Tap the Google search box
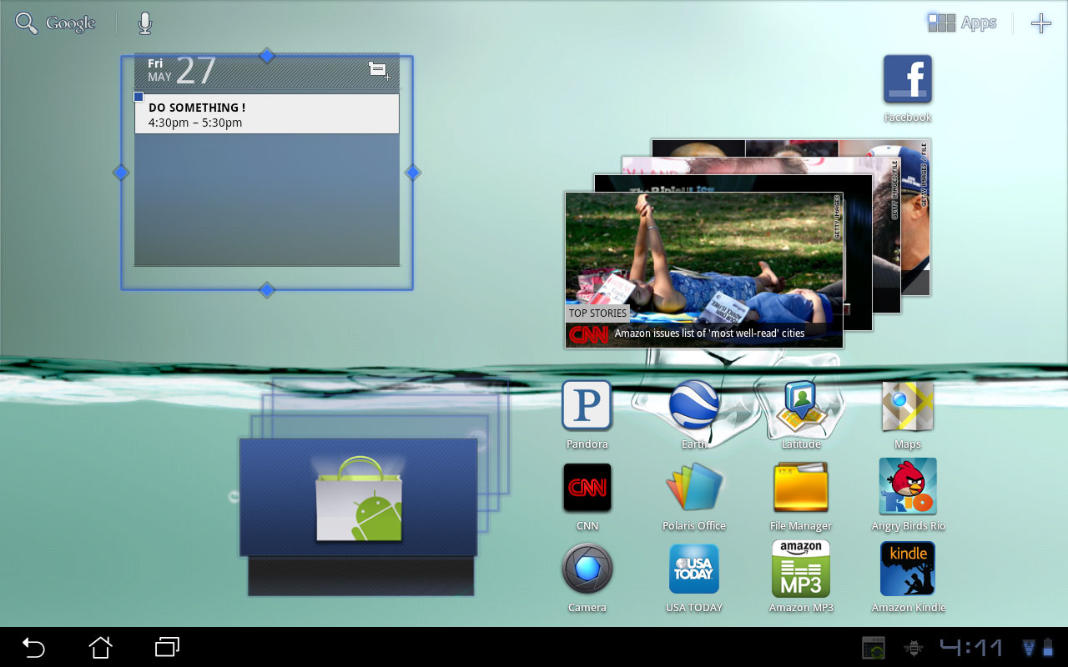 (56, 23)
